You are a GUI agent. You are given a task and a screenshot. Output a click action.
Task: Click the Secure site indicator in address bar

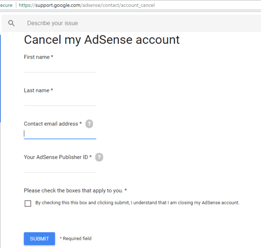click(6, 5)
